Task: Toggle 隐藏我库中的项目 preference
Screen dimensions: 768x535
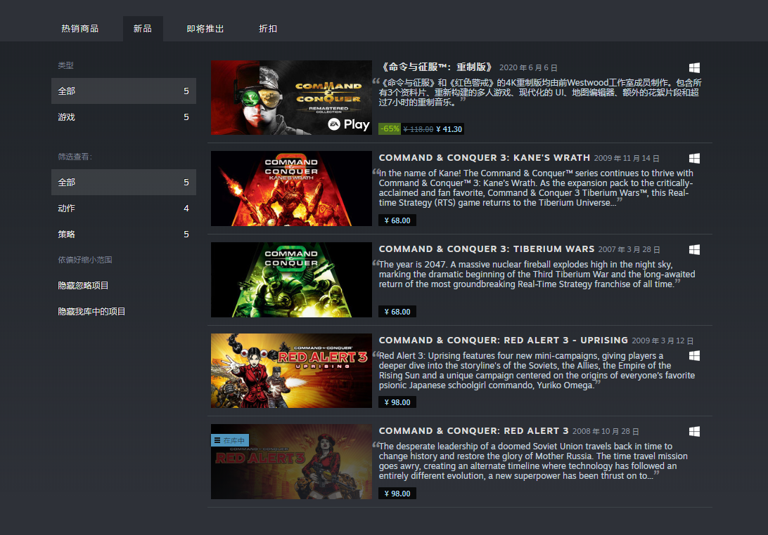Action: click(91, 312)
